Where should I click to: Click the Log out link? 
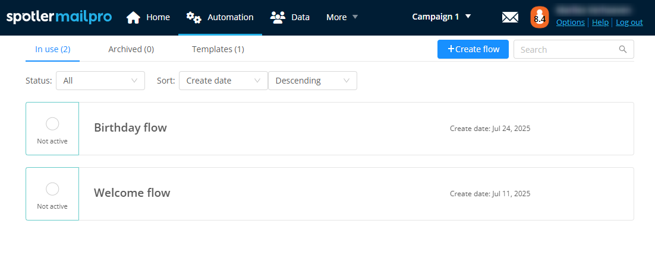pos(629,23)
